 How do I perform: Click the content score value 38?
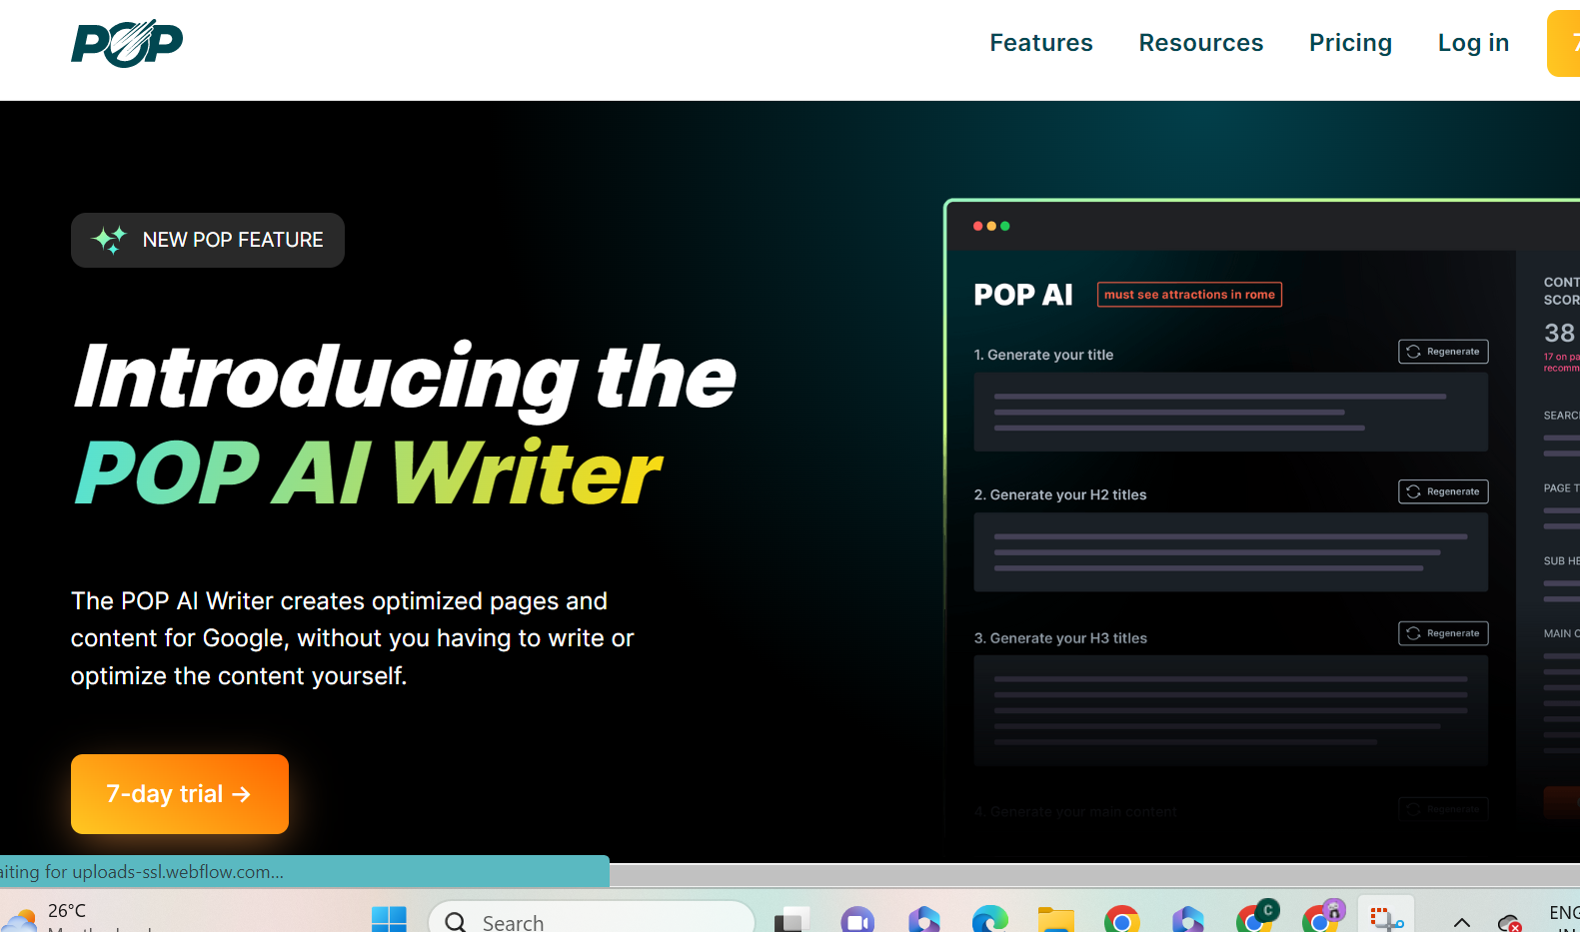click(x=1559, y=333)
